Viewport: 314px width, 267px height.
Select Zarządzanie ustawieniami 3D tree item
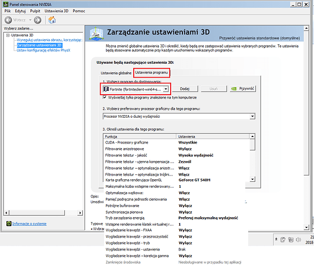pos(40,45)
